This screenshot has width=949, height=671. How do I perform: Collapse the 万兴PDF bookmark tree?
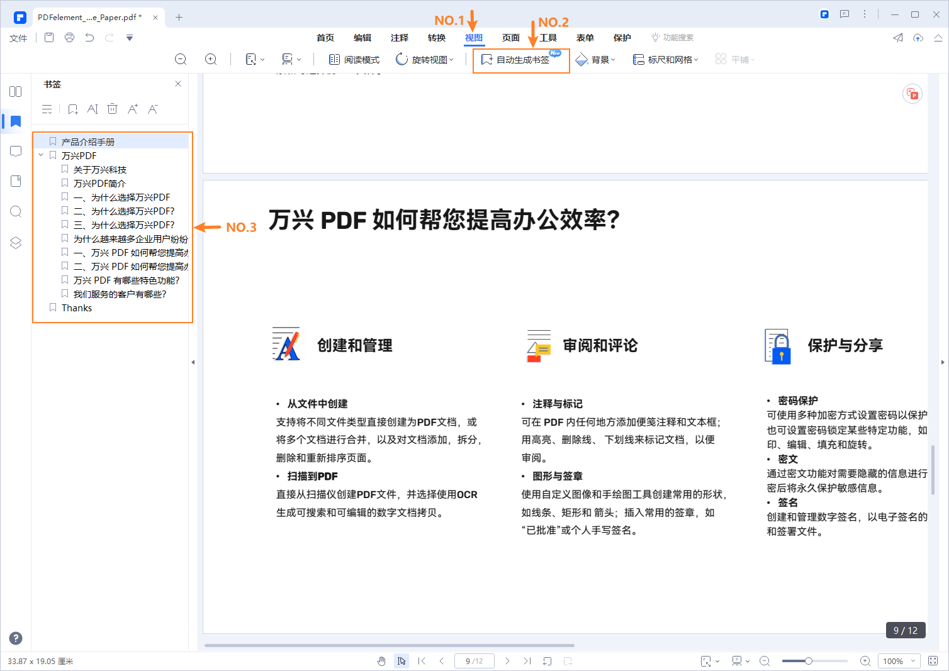pyautogui.click(x=42, y=155)
